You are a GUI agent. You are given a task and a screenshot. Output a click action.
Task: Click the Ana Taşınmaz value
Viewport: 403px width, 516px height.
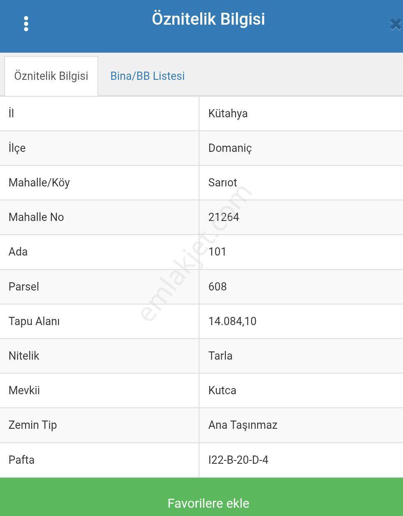click(x=243, y=425)
